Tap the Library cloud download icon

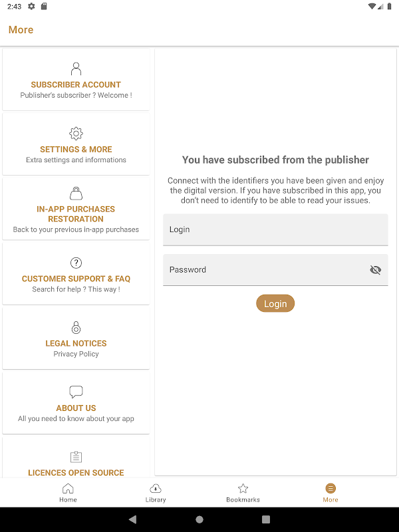coord(156,488)
